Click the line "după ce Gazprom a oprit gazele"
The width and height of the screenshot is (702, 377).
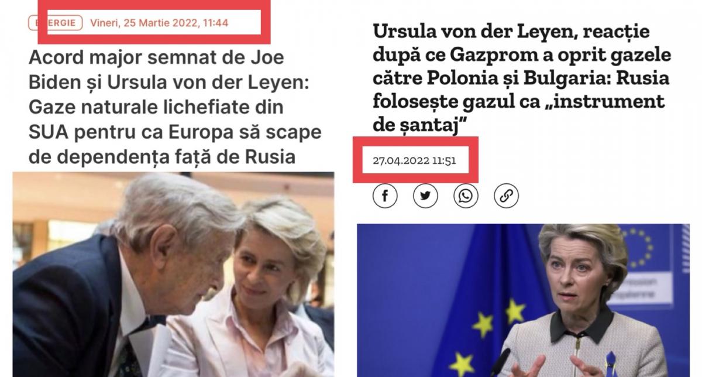[x=521, y=55]
